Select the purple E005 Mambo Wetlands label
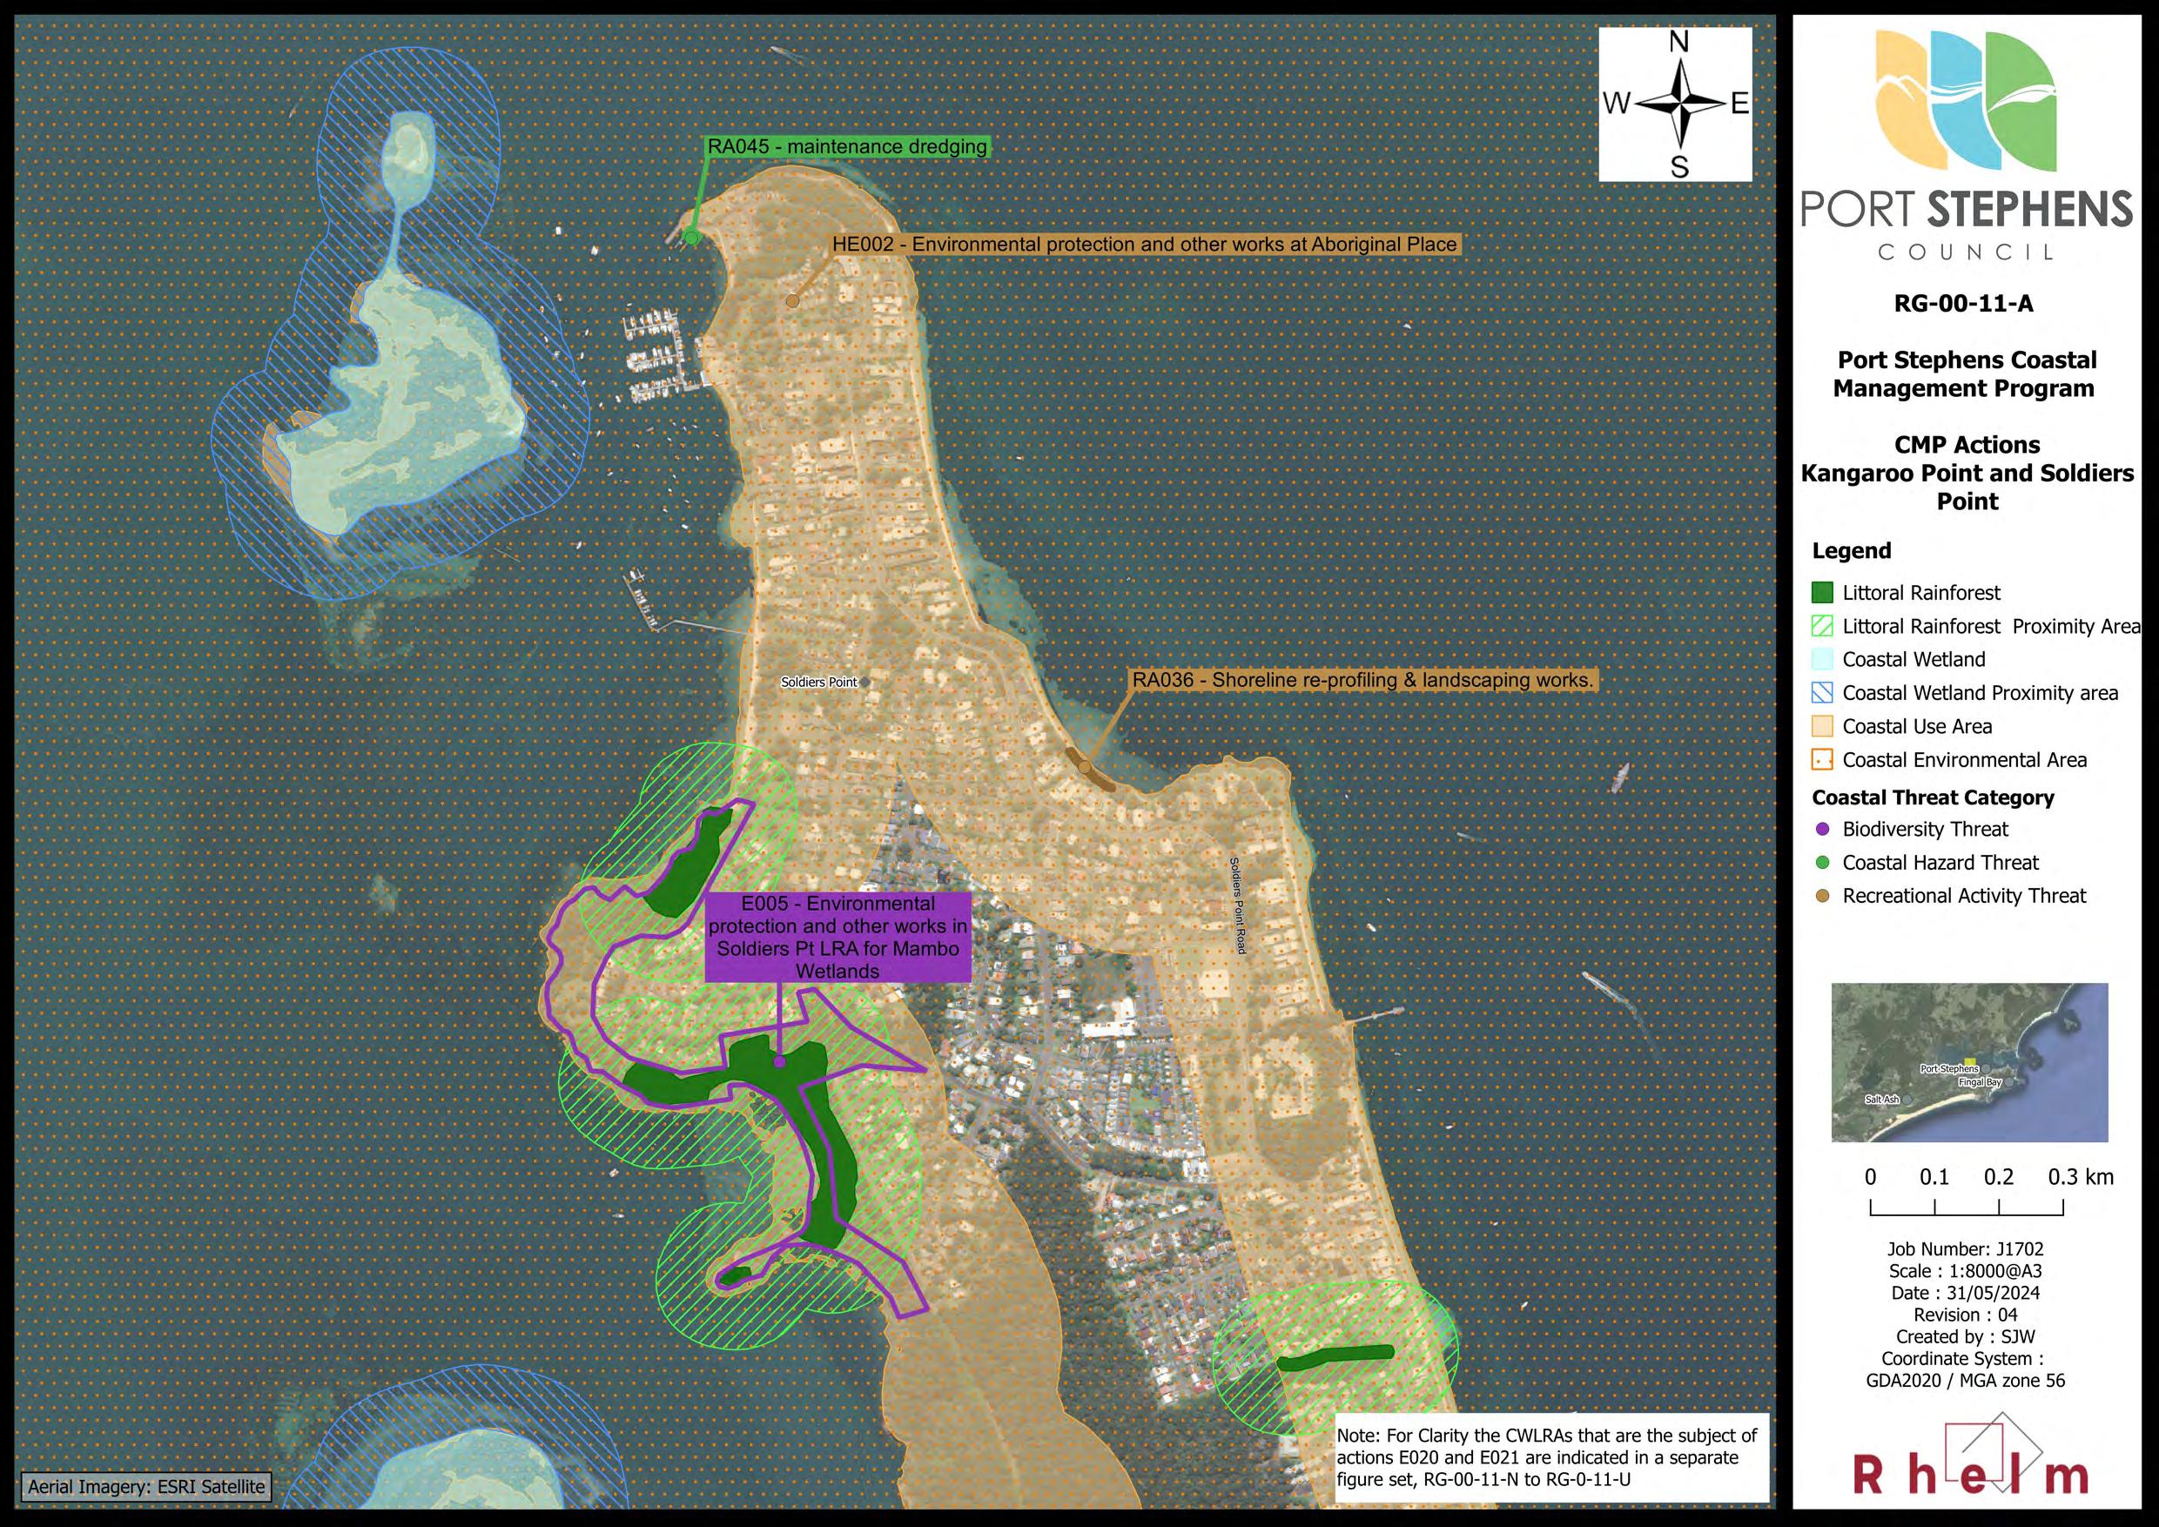The width and height of the screenshot is (2159, 1527). pyautogui.click(x=837, y=938)
